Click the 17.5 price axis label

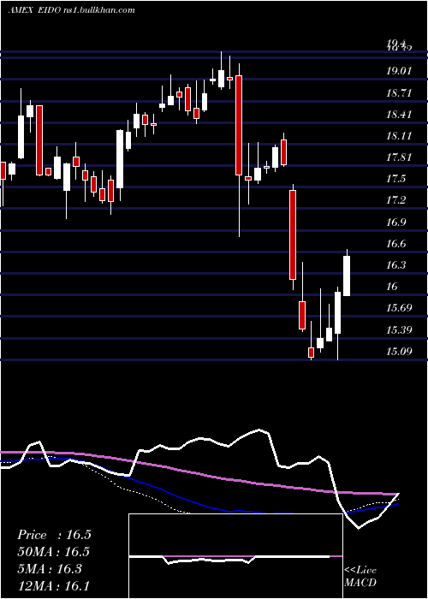coord(397,179)
